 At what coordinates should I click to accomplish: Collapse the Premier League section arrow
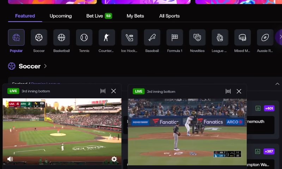click(277, 84)
